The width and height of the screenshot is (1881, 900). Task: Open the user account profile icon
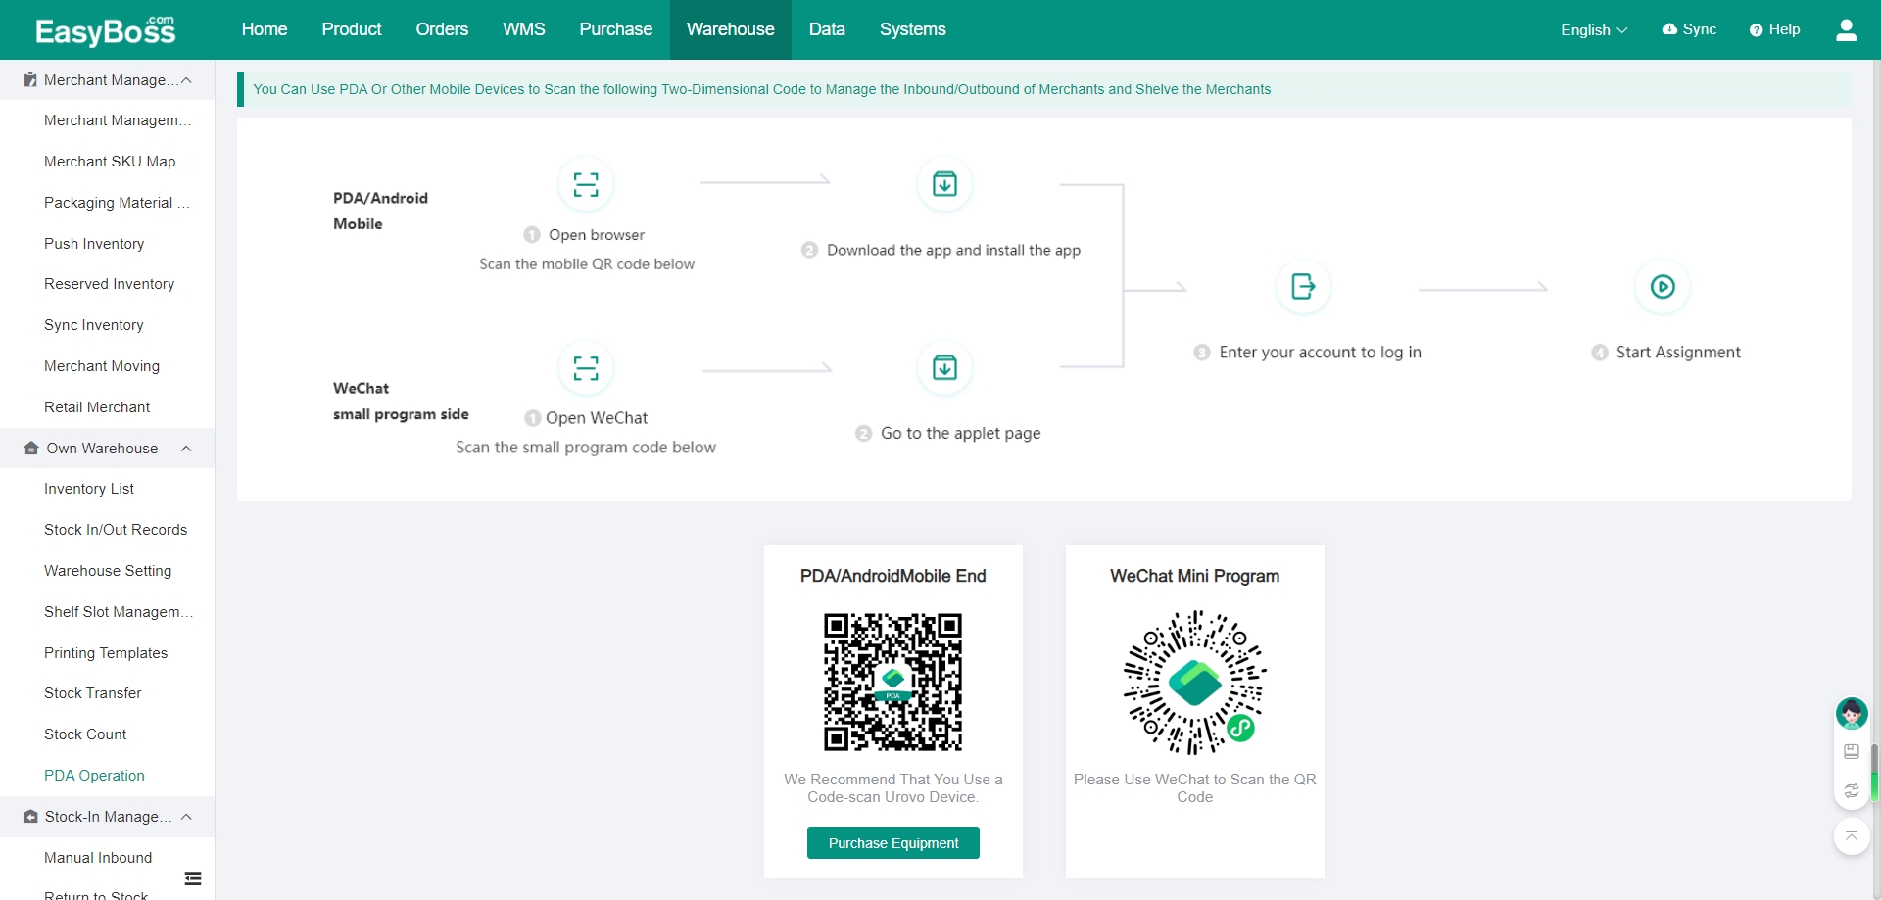click(x=1846, y=30)
